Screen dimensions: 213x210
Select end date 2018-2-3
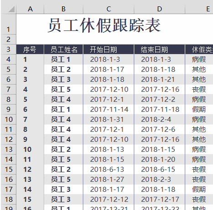tap(159, 180)
